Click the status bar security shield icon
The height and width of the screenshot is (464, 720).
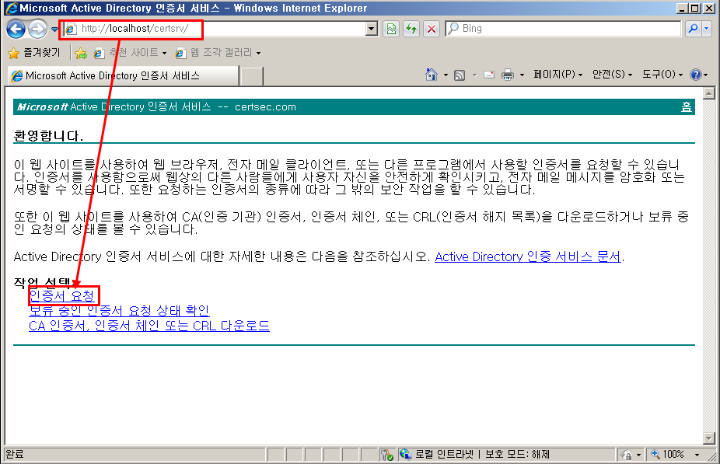click(387, 455)
